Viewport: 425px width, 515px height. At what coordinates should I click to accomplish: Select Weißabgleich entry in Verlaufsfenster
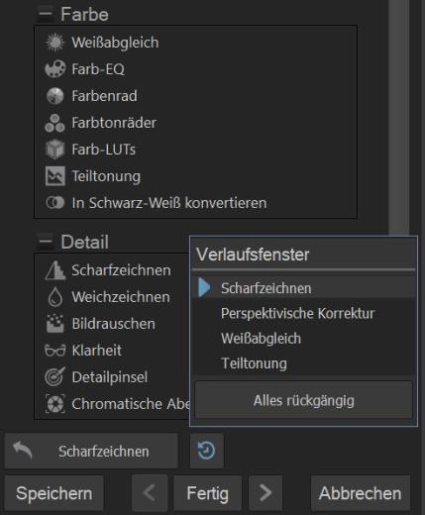click(x=303, y=339)
